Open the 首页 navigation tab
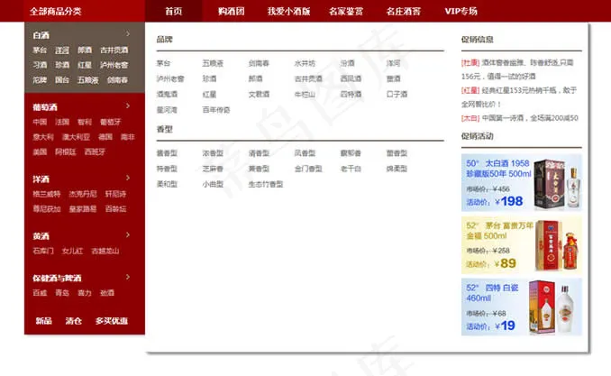611x376 pixels. 174,11
